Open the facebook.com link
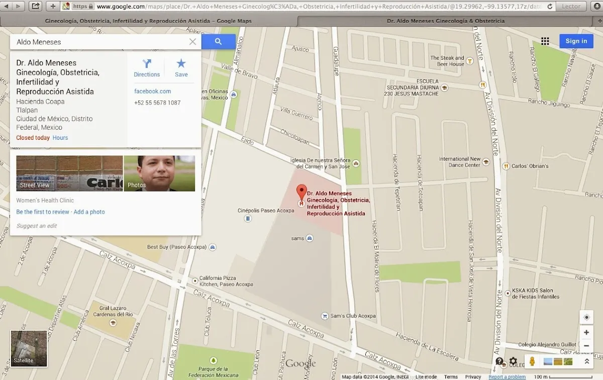603x380 pixels. 152,91
